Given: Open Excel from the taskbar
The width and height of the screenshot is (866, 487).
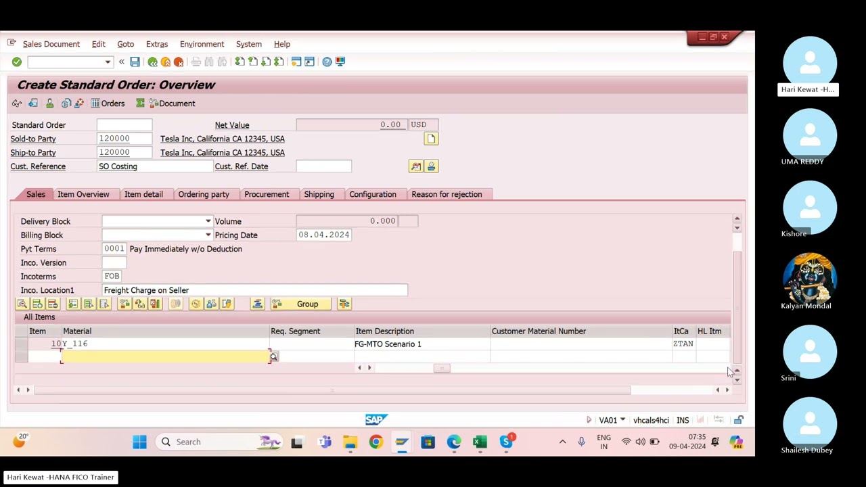Looking at the screenshot, I should coord(480,442).
